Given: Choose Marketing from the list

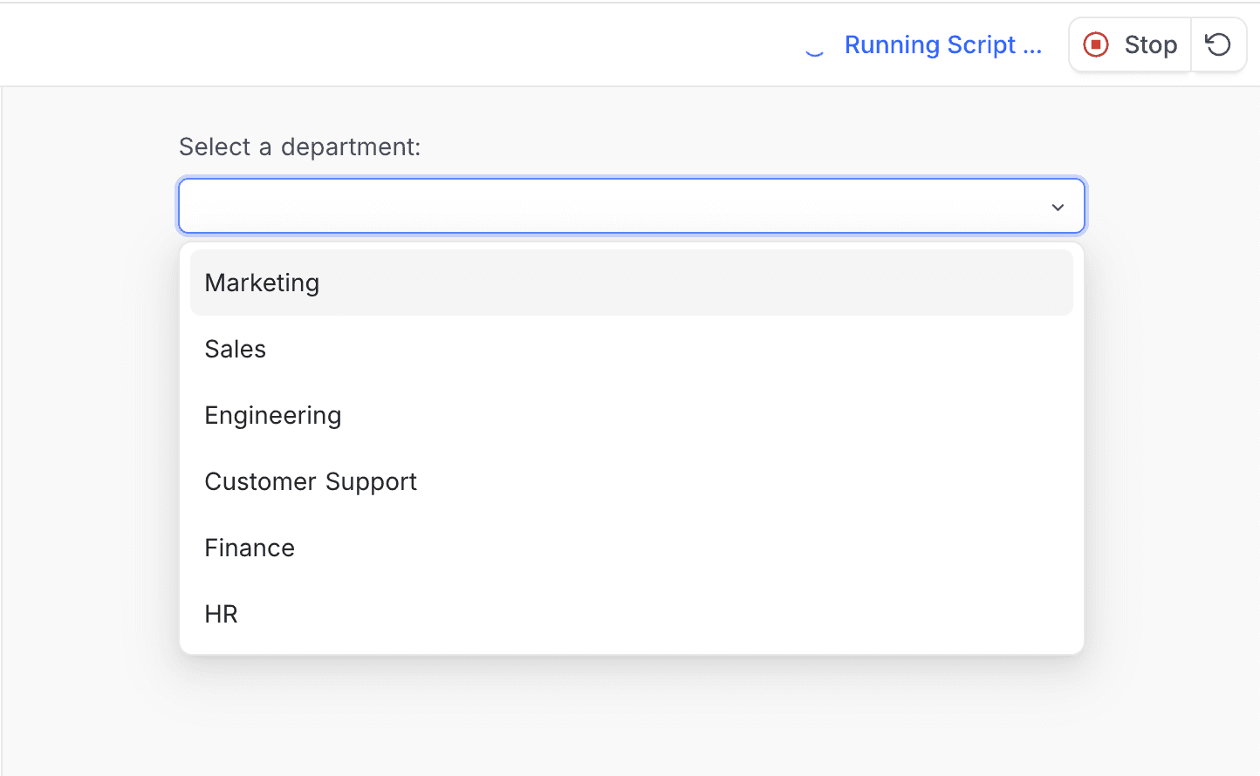Looking at the screenshot, I should [x=262, y=282].
